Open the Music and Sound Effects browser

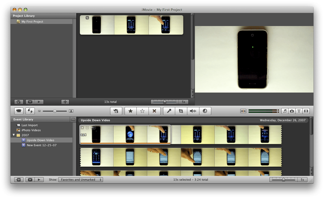[x=285, y=111]
